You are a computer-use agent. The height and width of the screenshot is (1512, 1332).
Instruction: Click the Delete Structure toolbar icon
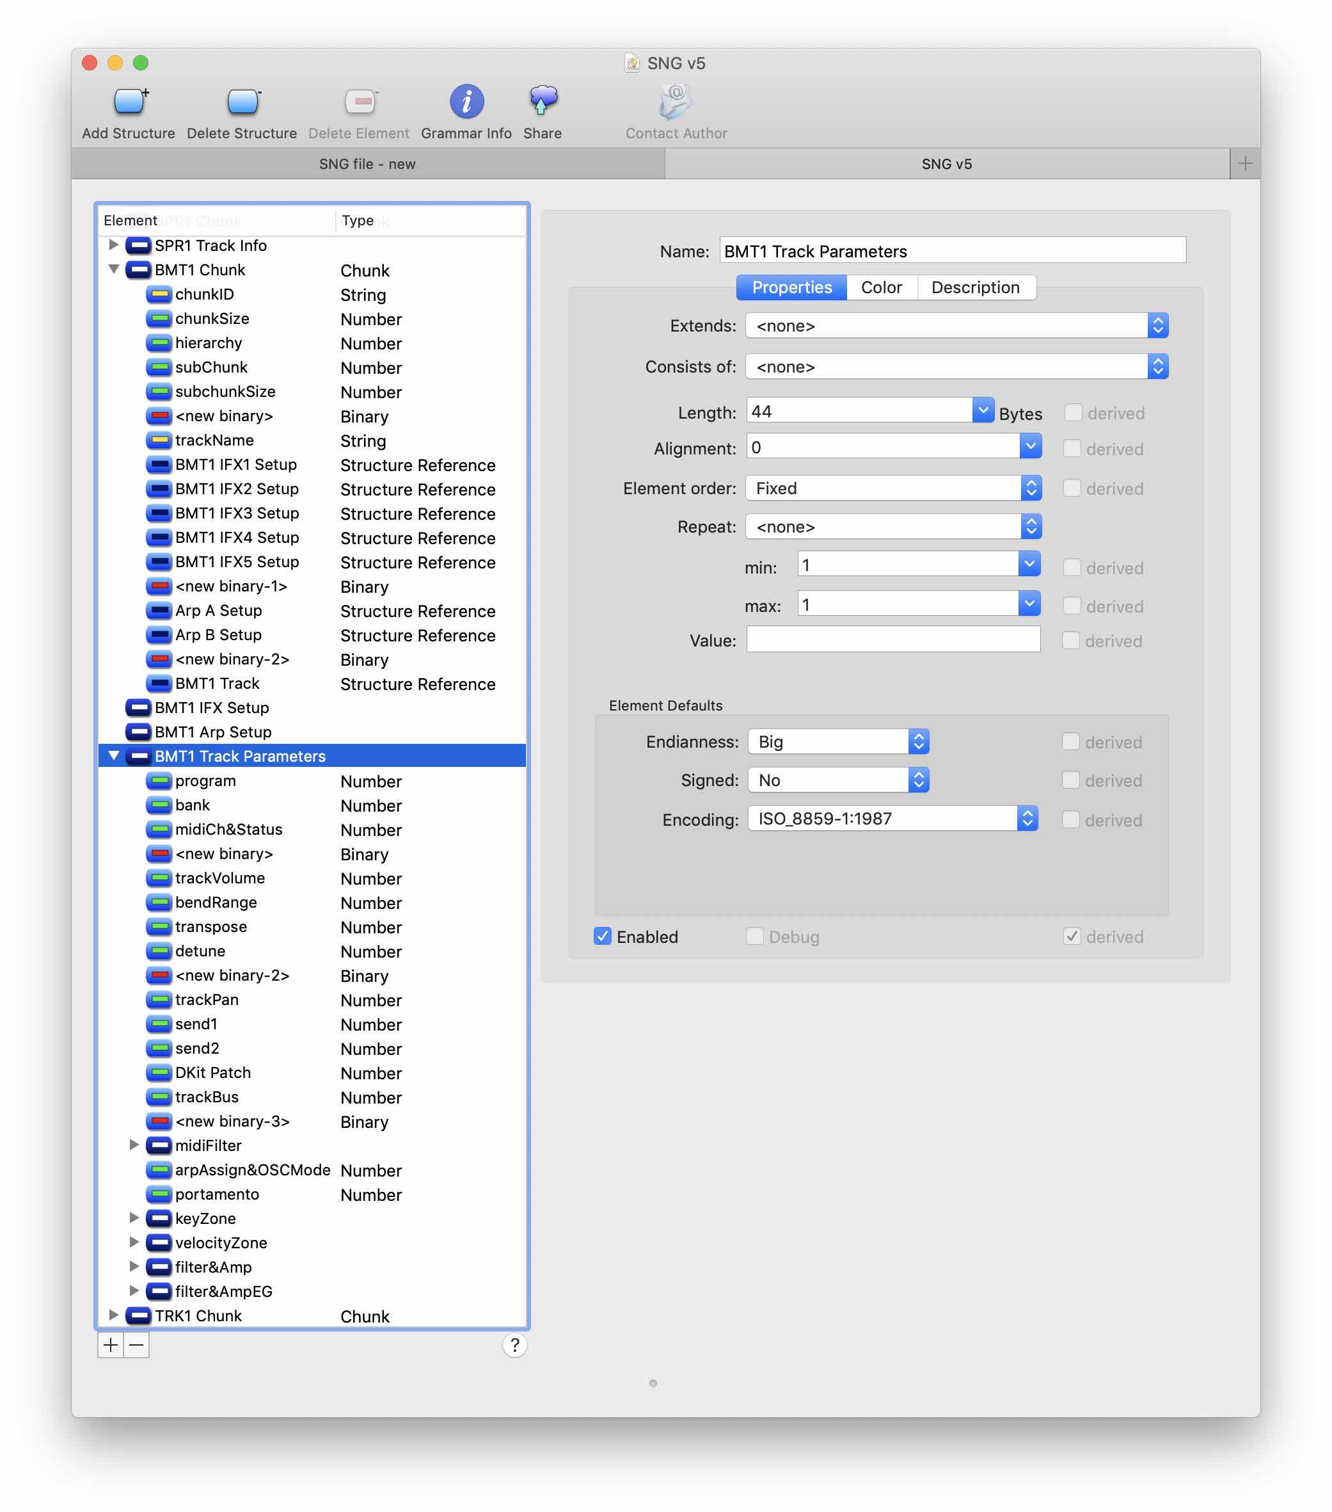[x=242, y=102]
